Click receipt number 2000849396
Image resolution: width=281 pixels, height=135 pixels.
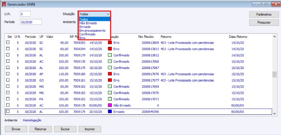coord(150,112)
